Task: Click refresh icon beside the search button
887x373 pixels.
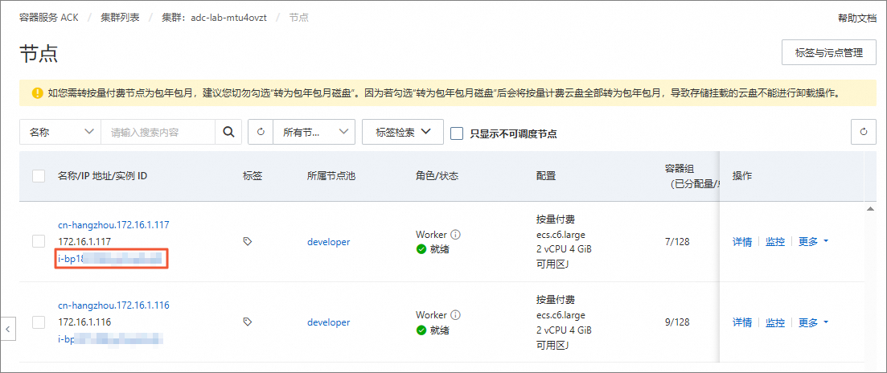Action: [261, 133]
